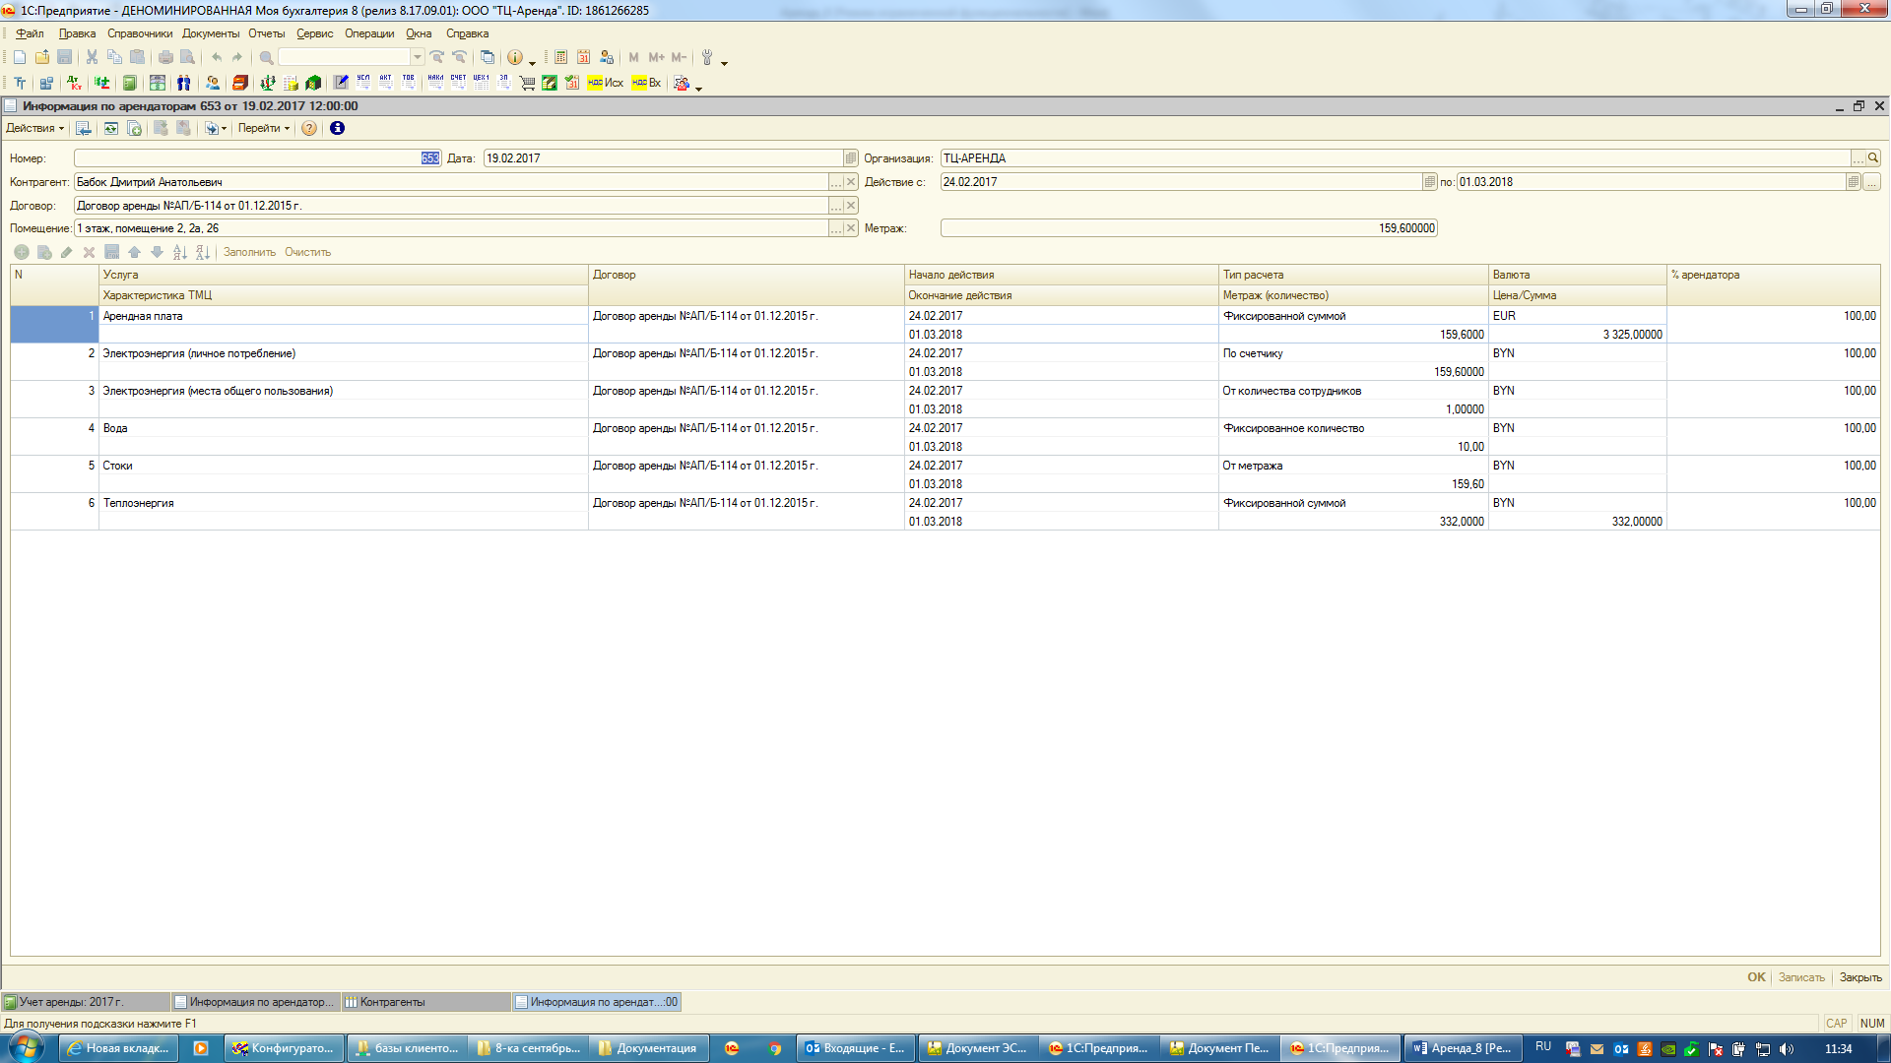
Task: Open the calculator icon in top toolbar
Action: 560,57
